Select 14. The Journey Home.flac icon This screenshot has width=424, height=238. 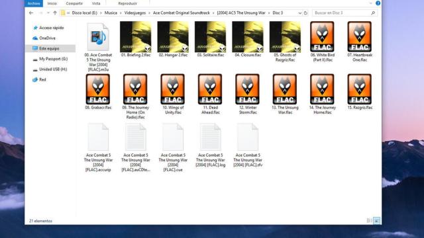(x=322, y=89)
